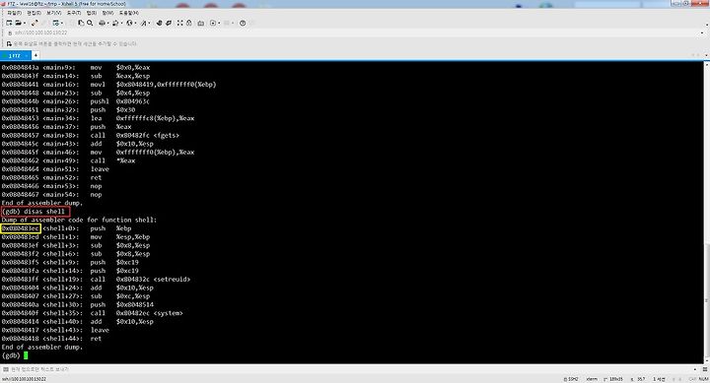
Task: Expand the Open session folder dropdown arrow
Action: (x=25, y=23)
